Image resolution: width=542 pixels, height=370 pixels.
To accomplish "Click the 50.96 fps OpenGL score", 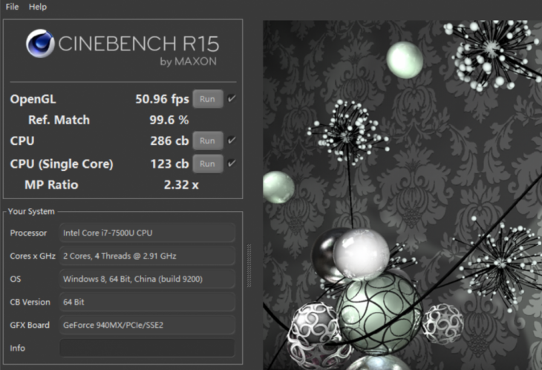I will coord(162,100).
